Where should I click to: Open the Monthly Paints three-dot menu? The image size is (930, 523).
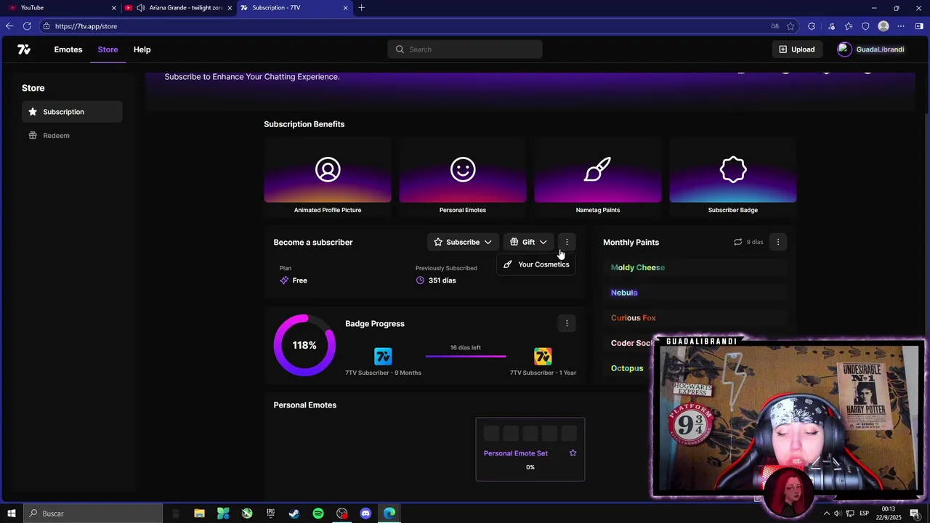point(778,242)
